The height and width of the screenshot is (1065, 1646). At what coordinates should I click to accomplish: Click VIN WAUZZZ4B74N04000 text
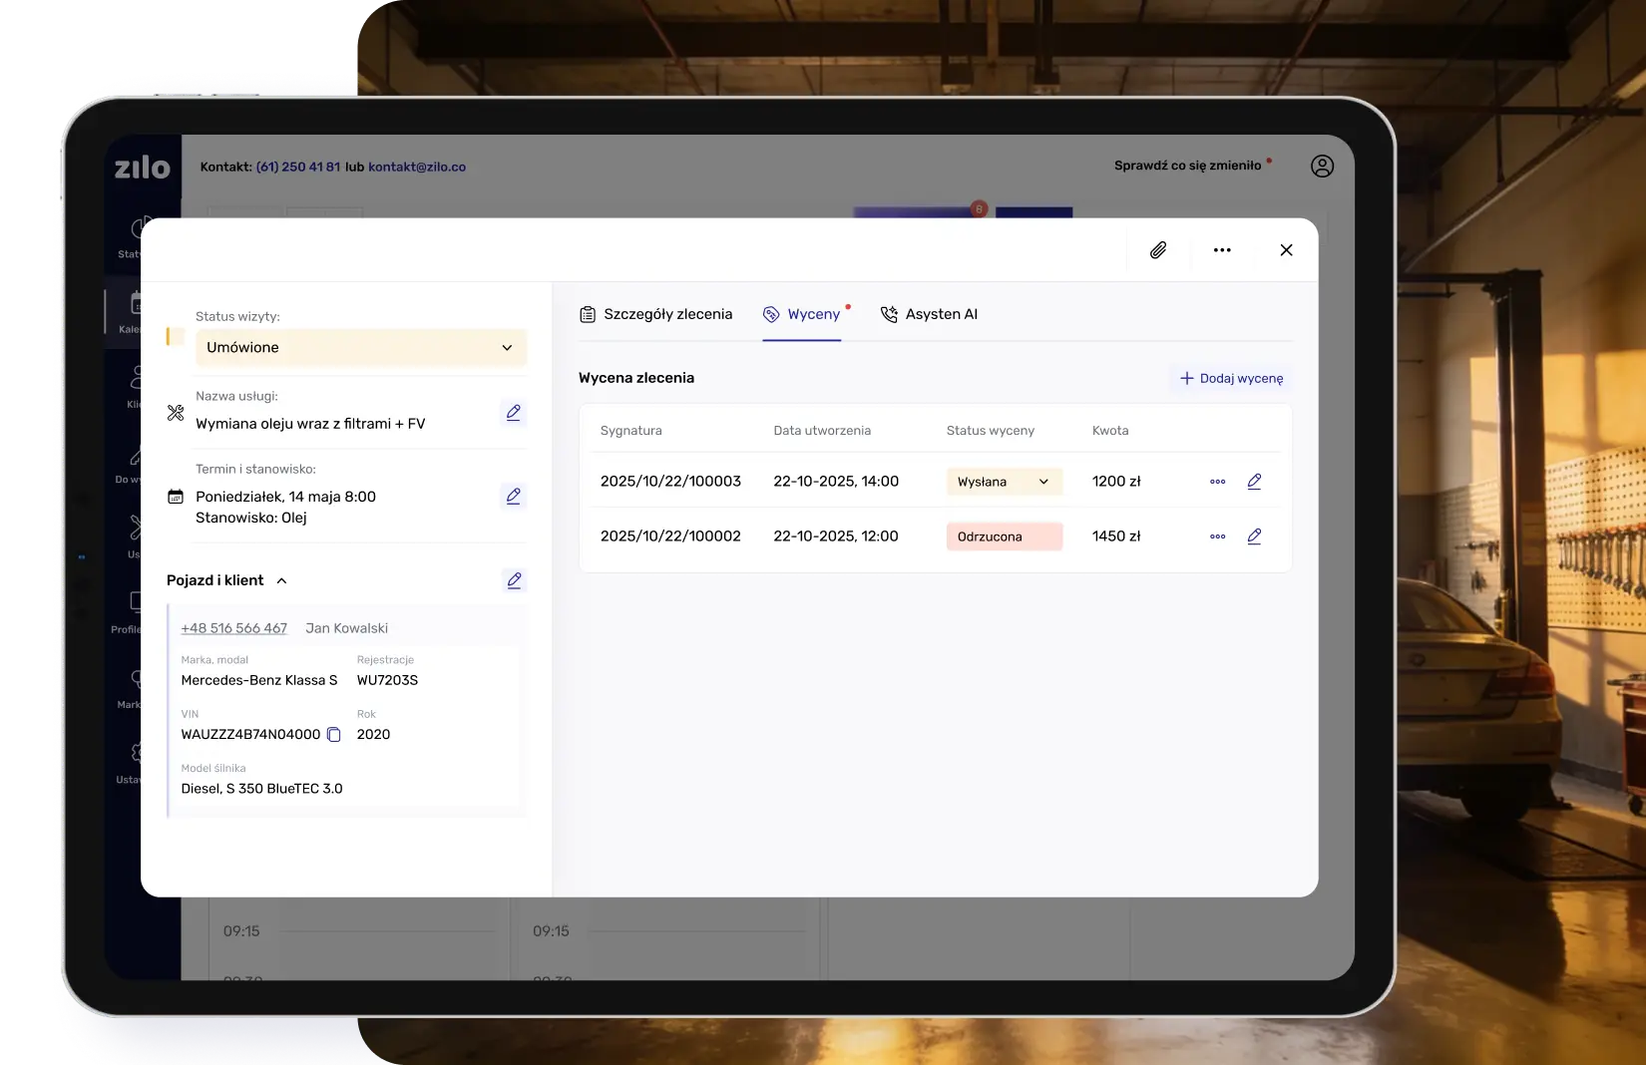[250, 735]
